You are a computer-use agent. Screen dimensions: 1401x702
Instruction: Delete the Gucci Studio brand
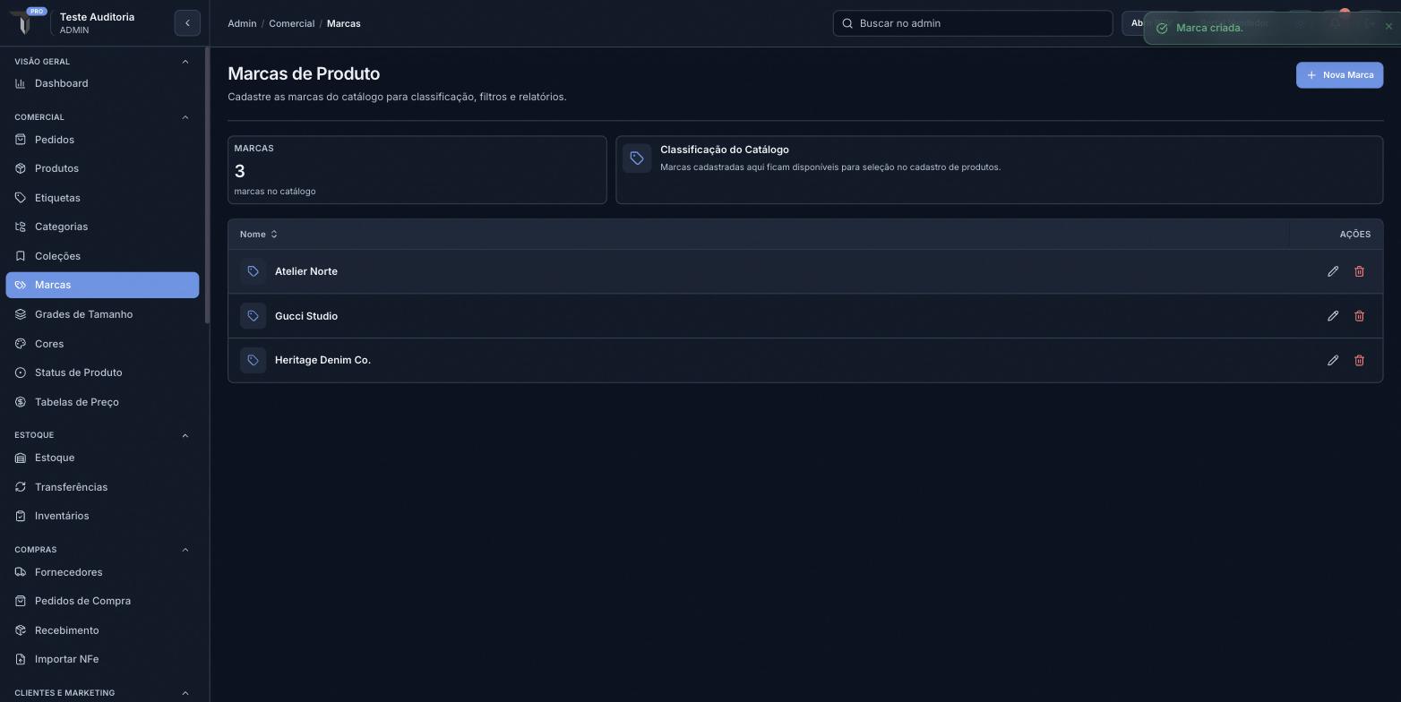pyautogui.click(x=1359, y=316)
